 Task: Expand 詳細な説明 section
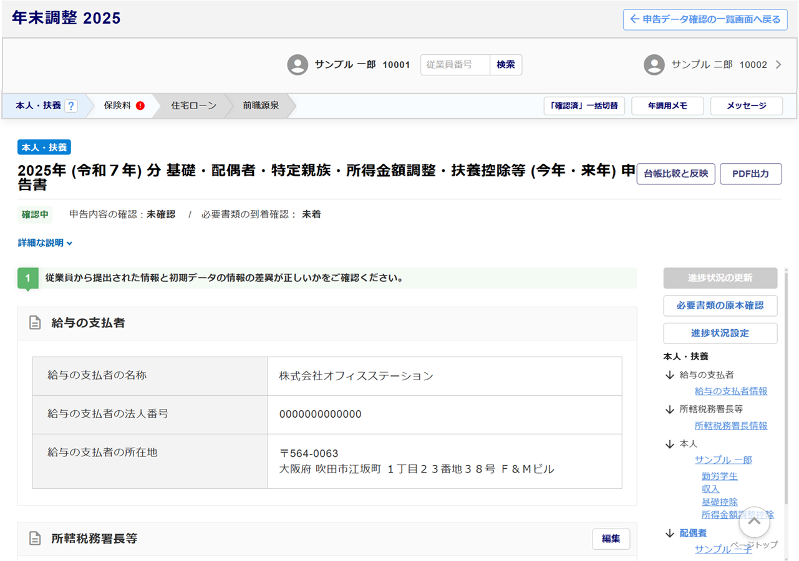coord(46,243)
